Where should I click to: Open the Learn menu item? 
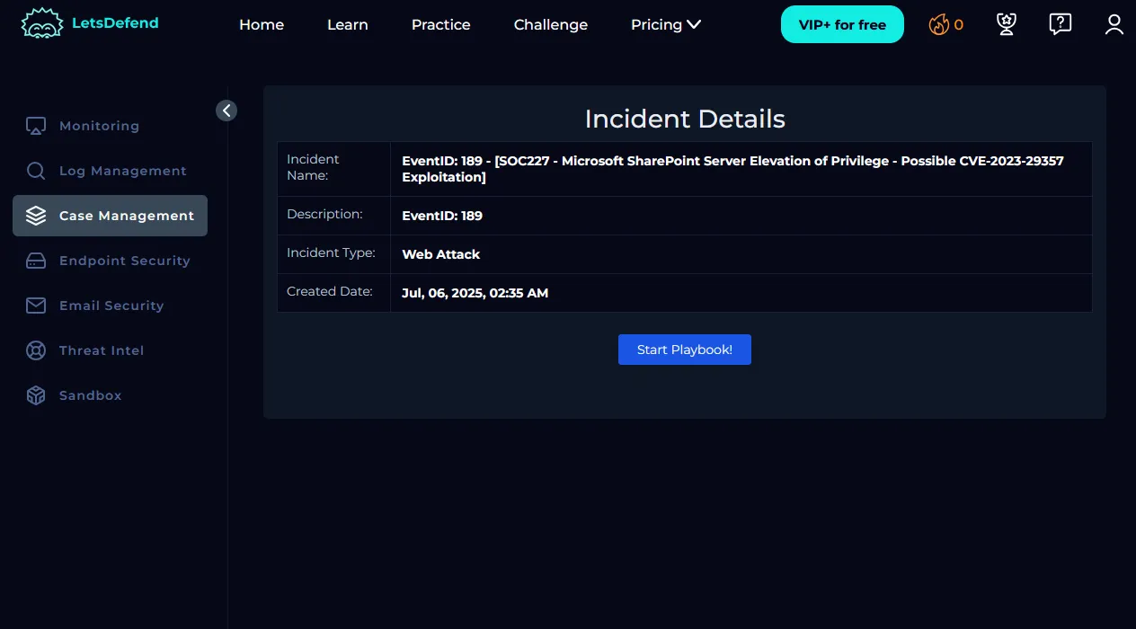click(x=348, y=24)
